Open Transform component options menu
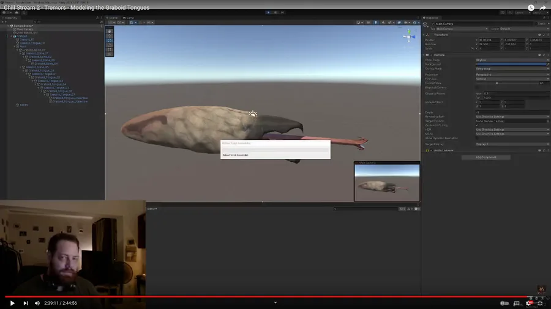Image resolution: width=551 pixels, height=309 pixels. (548, 35)
